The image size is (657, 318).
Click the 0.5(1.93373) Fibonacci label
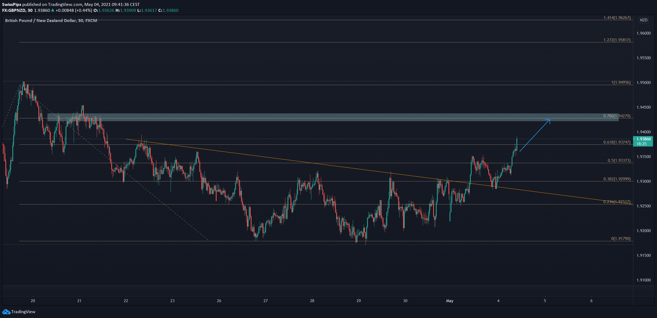(619, 160)
